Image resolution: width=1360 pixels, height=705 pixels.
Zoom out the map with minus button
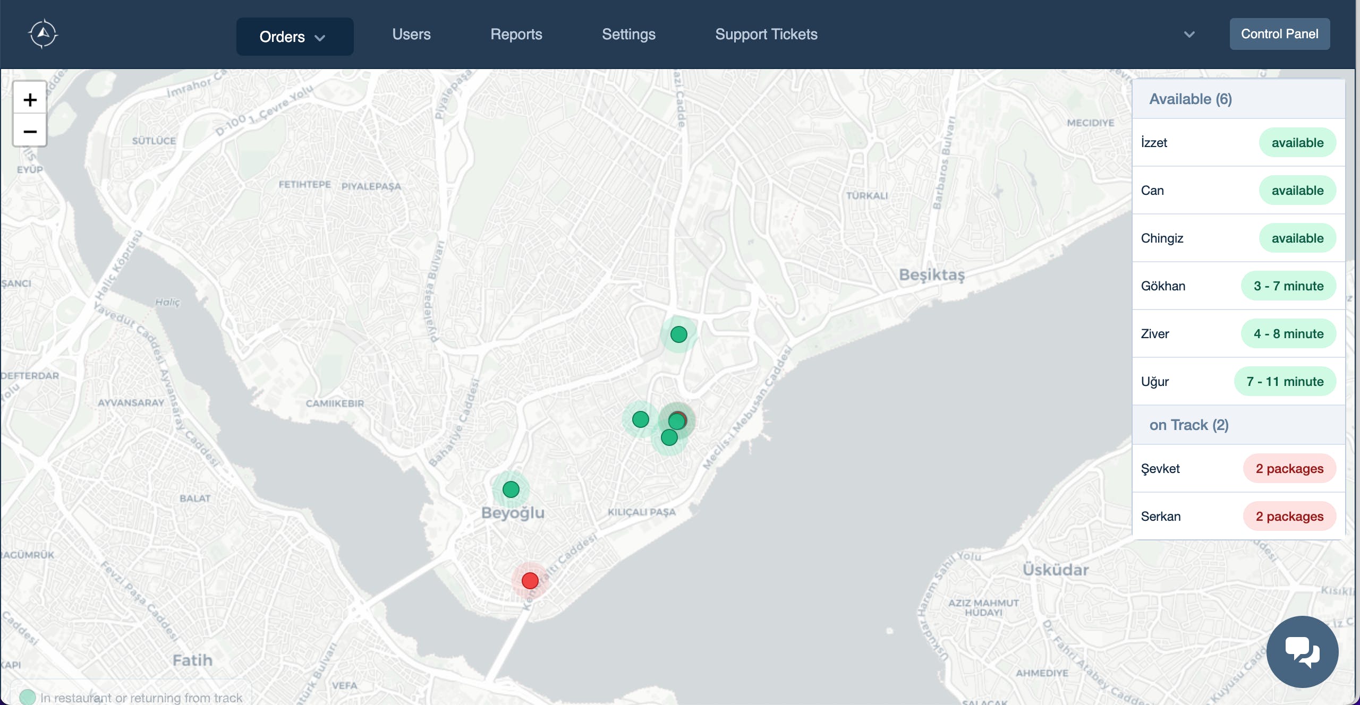pyautogui.click(x=30, y=131)
